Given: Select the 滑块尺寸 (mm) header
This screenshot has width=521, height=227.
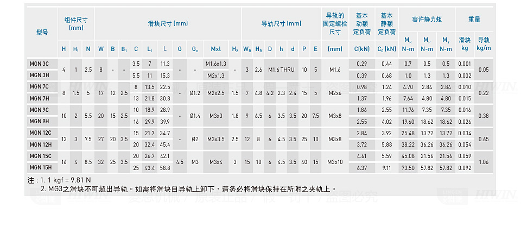Looking at the screenshot, I should click(168, 23).
